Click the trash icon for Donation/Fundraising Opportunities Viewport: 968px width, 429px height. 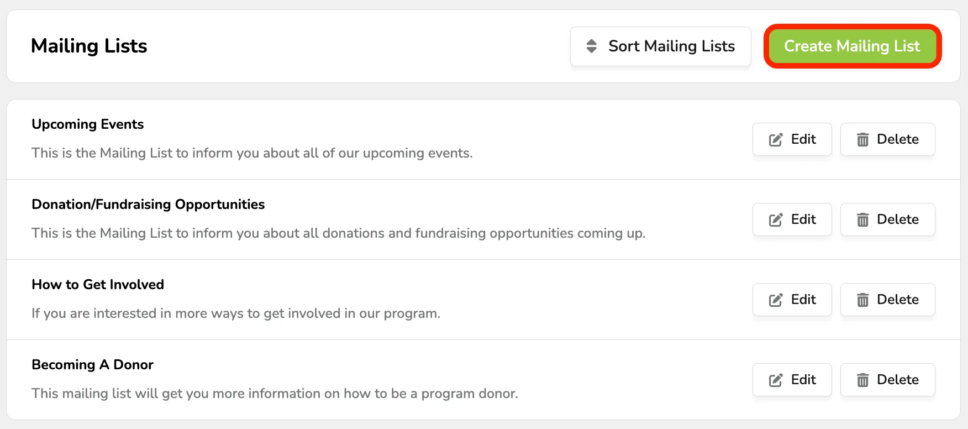(x=862, y=220)
